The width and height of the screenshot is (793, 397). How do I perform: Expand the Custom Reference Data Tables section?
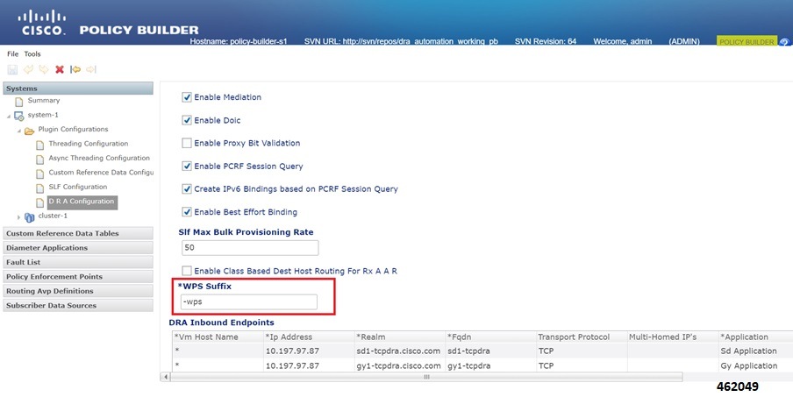tap(78, 233)
